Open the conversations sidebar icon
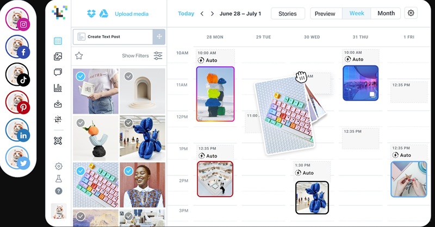435x227 pixels. pos(58,72)
